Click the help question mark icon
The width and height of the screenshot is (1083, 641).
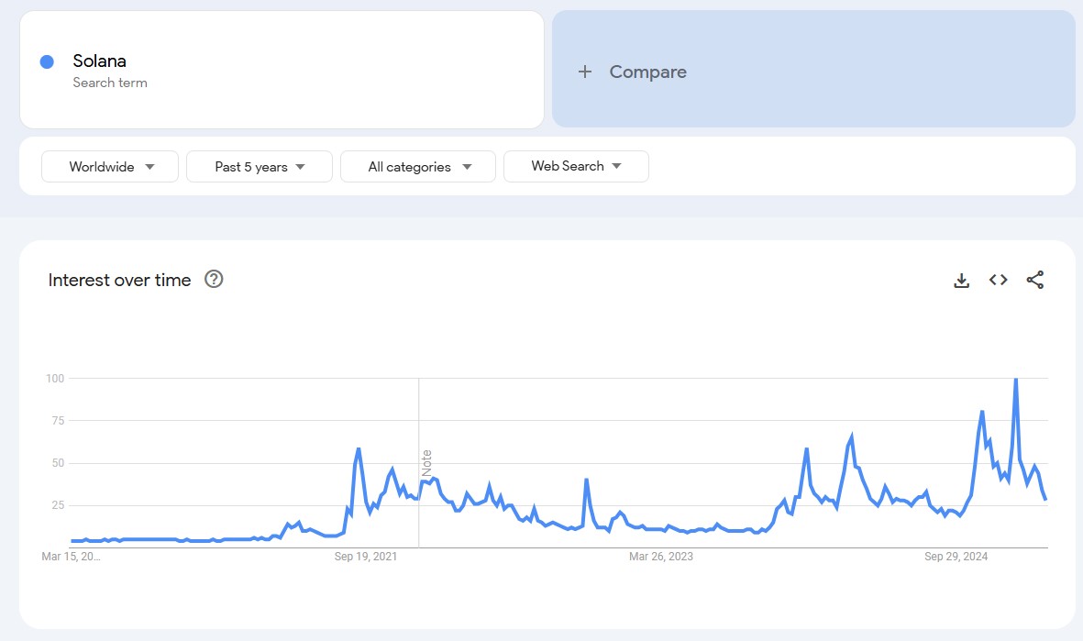214,280
